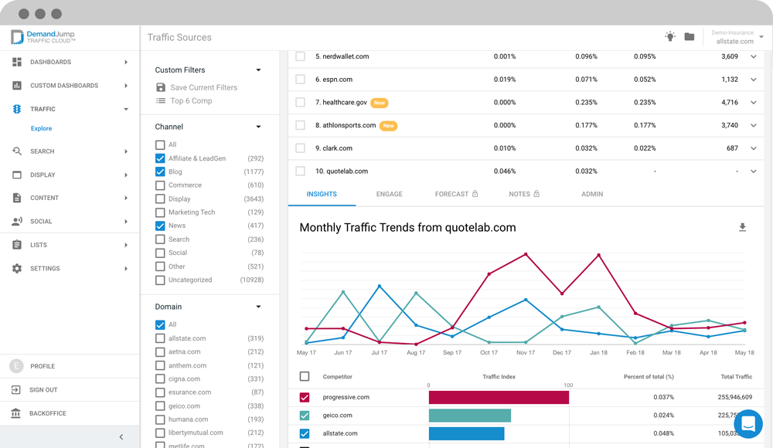Click the geico.com teal traffic index bar
This screenshot has height=448, width=773.
pyautogui.click(x=470, y=416)
